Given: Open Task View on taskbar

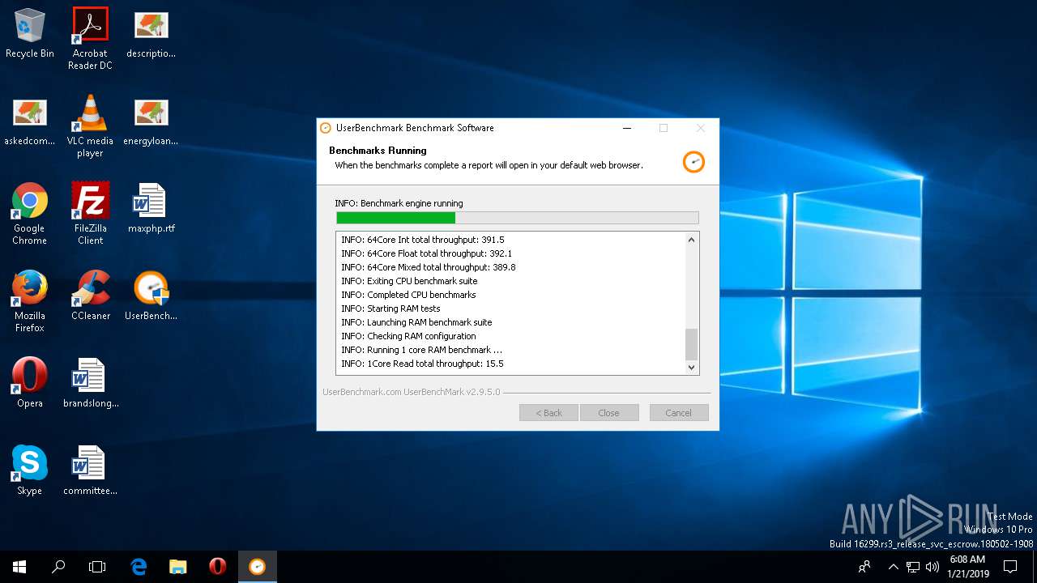Looking at the screenshot, I should [x=97, y=567].
